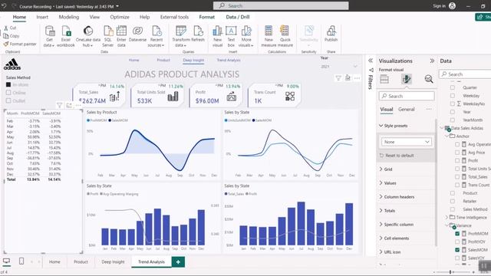Insert a New visual
491x276 pixels.
click(x=217, y=36)
